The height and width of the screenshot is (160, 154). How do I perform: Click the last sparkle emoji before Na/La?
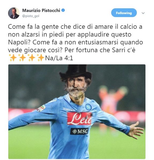tap(40, 58)
